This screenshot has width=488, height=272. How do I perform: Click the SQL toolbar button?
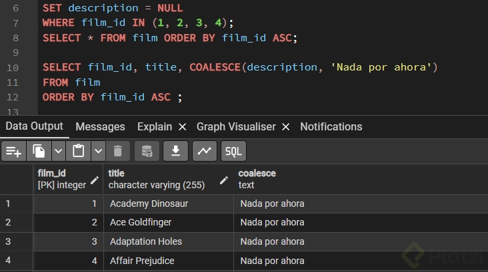(x=233, y=151)
